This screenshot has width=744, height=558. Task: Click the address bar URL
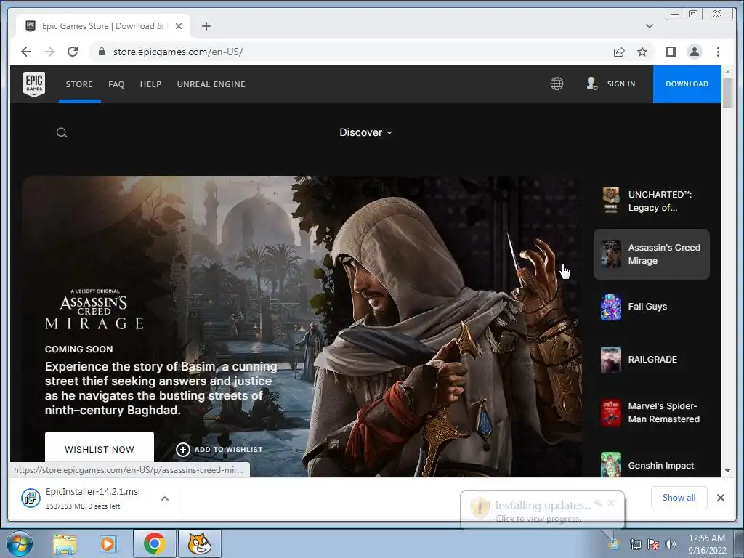[x=178, y=52]
